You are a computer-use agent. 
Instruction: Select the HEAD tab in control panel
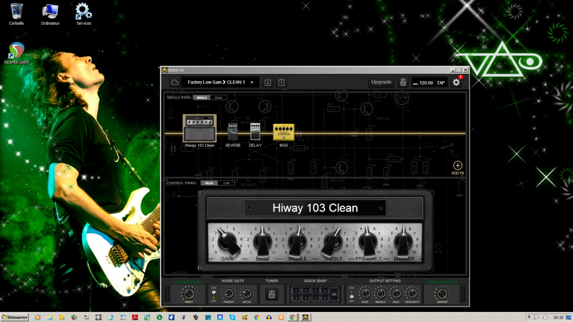(x=209, y=183)
